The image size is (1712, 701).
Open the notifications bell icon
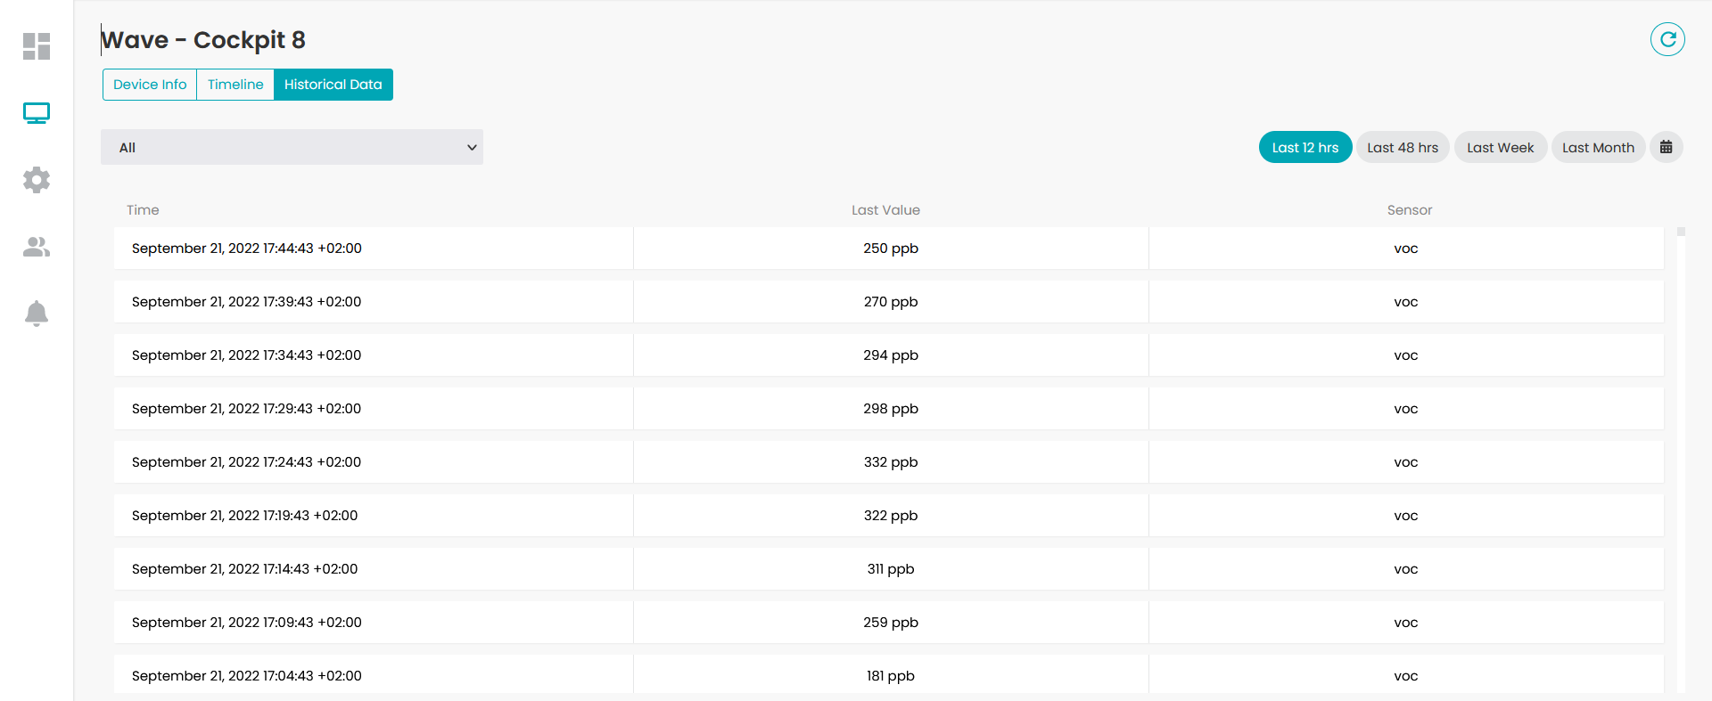(37, 314)
